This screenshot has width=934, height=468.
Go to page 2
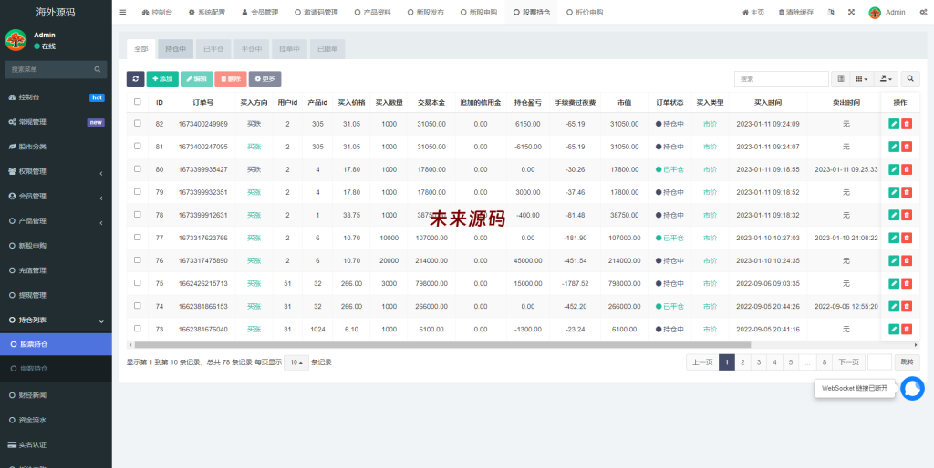click(x=742, y=362)
